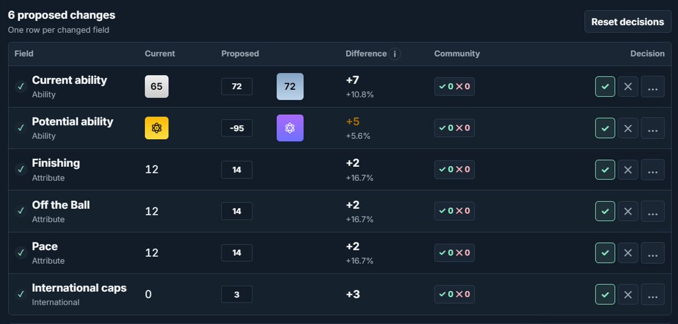Open more options for Current ability

pyautogui.click(x=653, y=87)
